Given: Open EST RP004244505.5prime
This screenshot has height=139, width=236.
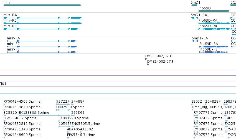Looking at the screenshot, I should click(x=4, y=104).
